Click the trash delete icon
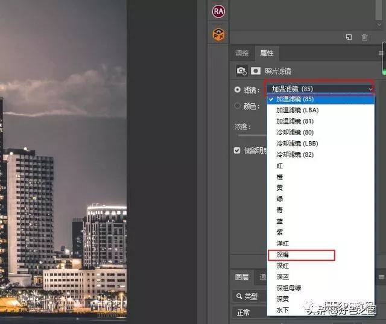This screenshot has height=324, width=386. [x=364, y=37]
